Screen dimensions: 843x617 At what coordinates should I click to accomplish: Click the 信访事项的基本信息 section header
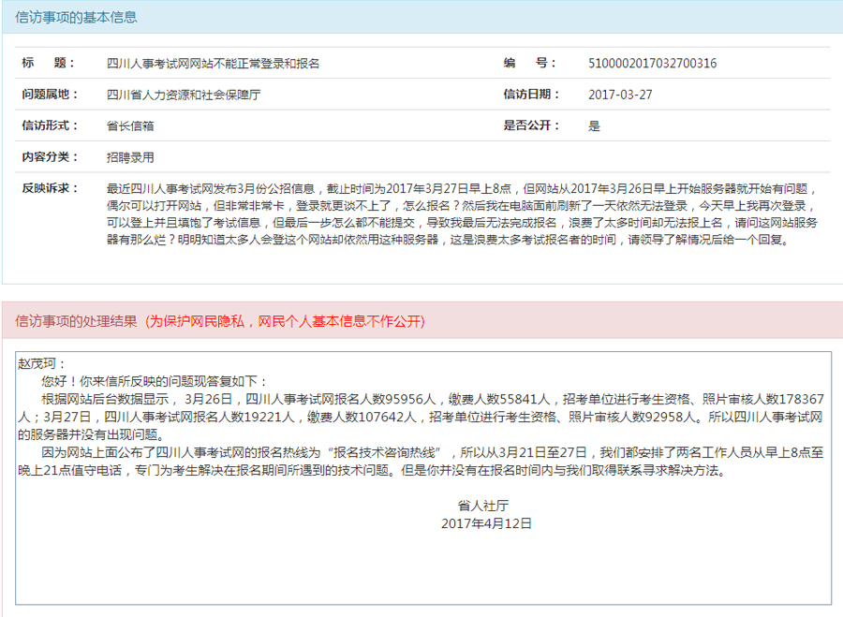(x=76, y=17)
